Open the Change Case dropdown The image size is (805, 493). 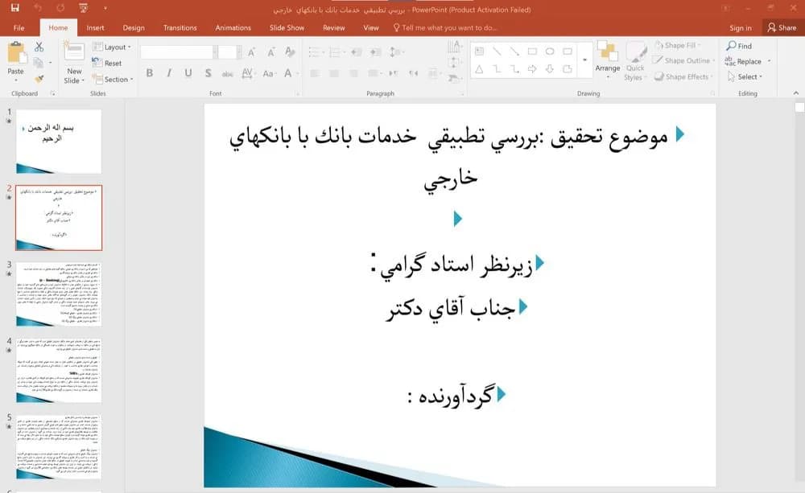point(268,73)
